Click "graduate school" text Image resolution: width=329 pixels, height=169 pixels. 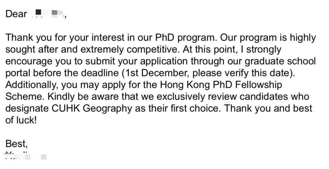tap(280, 61)
